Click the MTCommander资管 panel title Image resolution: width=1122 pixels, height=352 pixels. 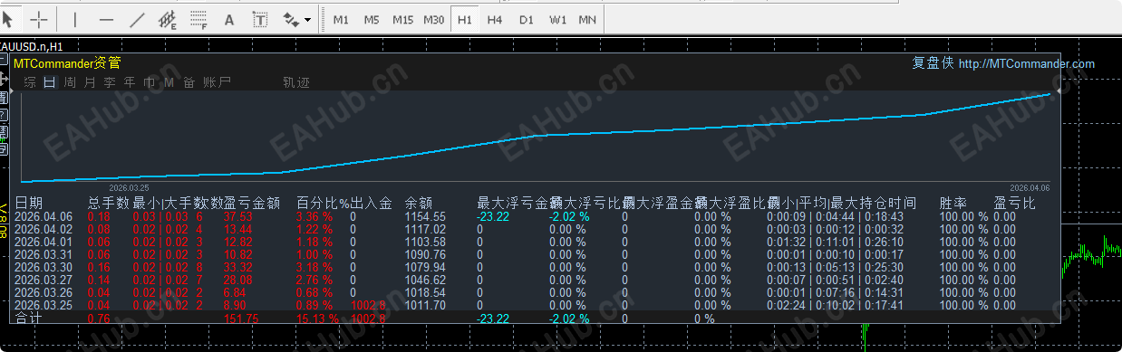(x=67, y=63)
